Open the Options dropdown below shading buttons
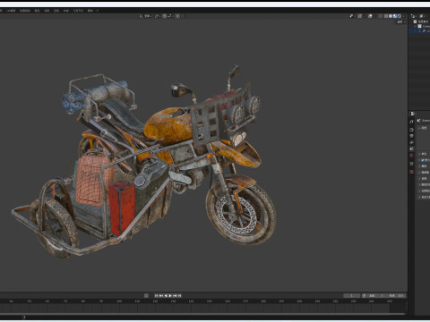Image resolution: width=430 pixels, height=322 pixels. (401, 22)
